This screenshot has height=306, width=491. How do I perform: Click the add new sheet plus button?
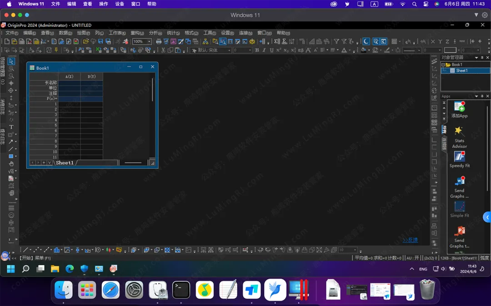[x=44, y=163]
